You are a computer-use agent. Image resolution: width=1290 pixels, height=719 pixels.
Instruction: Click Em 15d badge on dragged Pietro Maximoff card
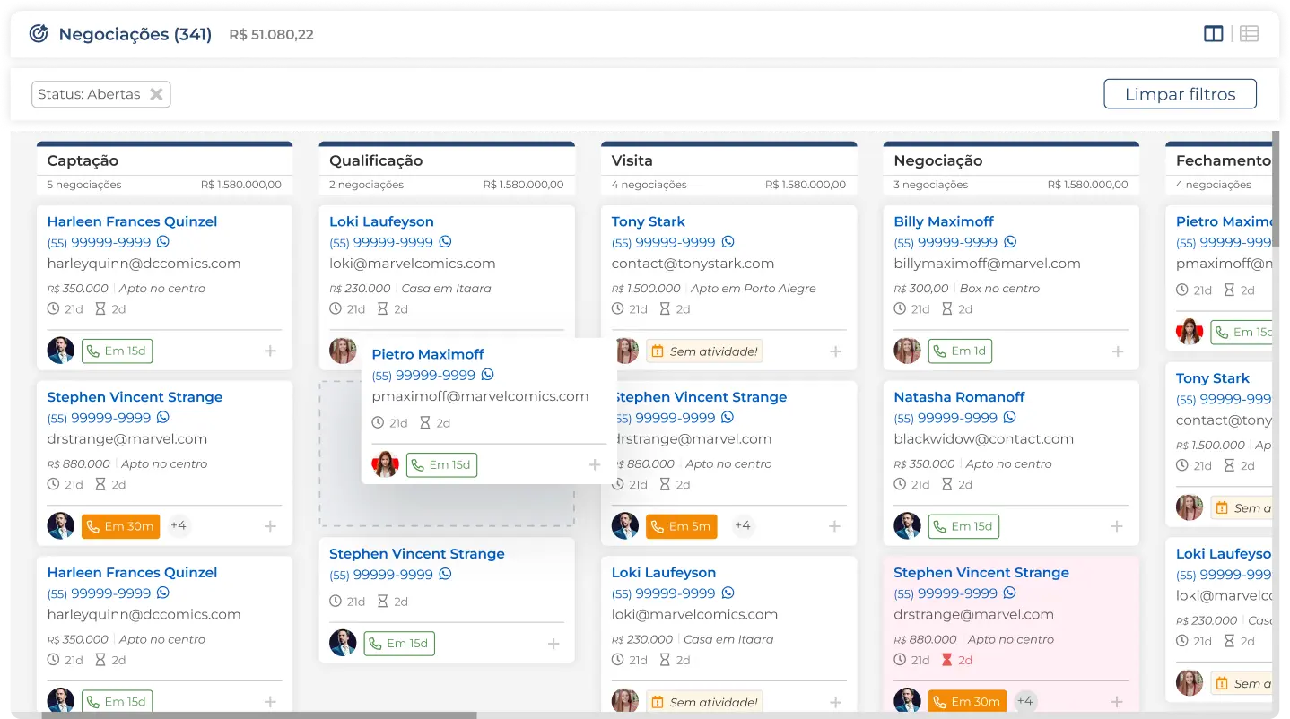click(441, 465)
